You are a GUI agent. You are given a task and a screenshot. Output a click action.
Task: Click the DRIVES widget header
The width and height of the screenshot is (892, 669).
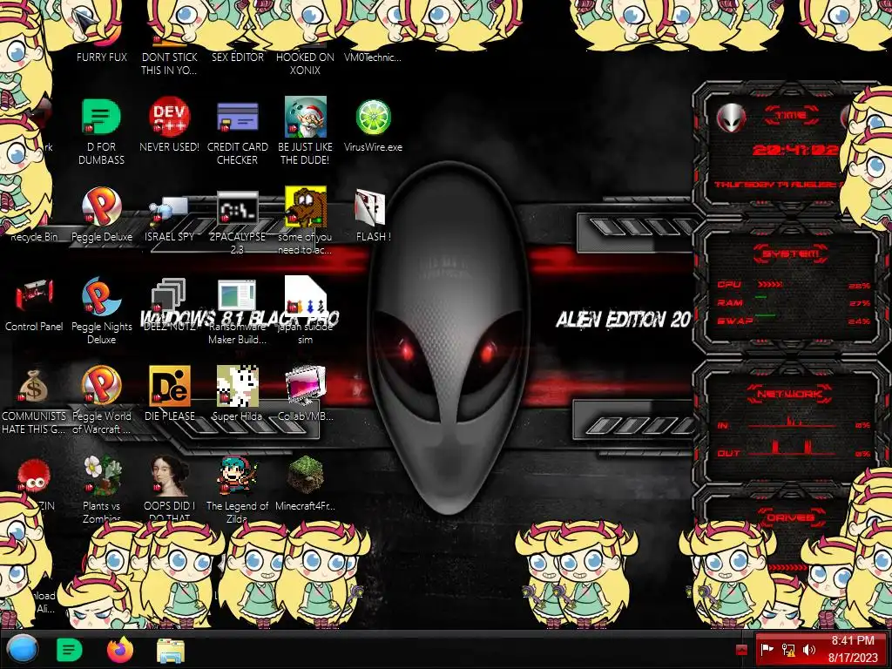click(791, 517)
